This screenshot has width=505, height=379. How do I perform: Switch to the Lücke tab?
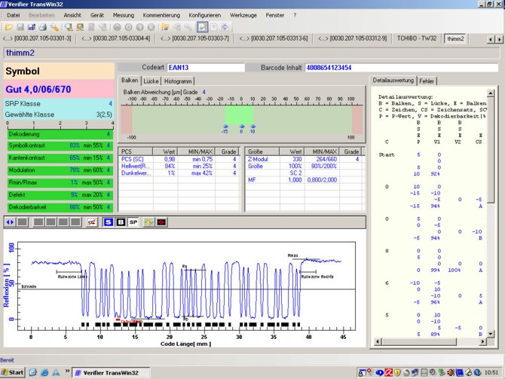pos(151,81)
